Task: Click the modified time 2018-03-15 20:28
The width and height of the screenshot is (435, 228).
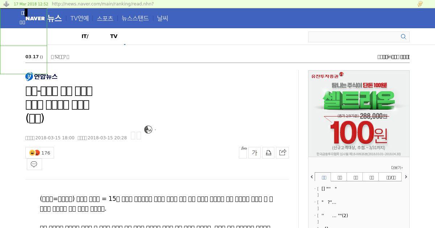Action: click(x=107, y=138)
